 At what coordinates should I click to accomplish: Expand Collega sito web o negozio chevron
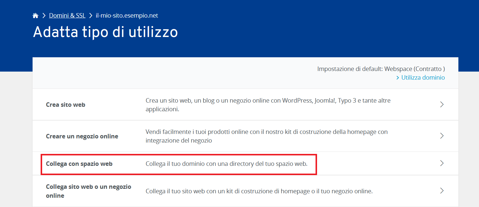coord(442,191)
